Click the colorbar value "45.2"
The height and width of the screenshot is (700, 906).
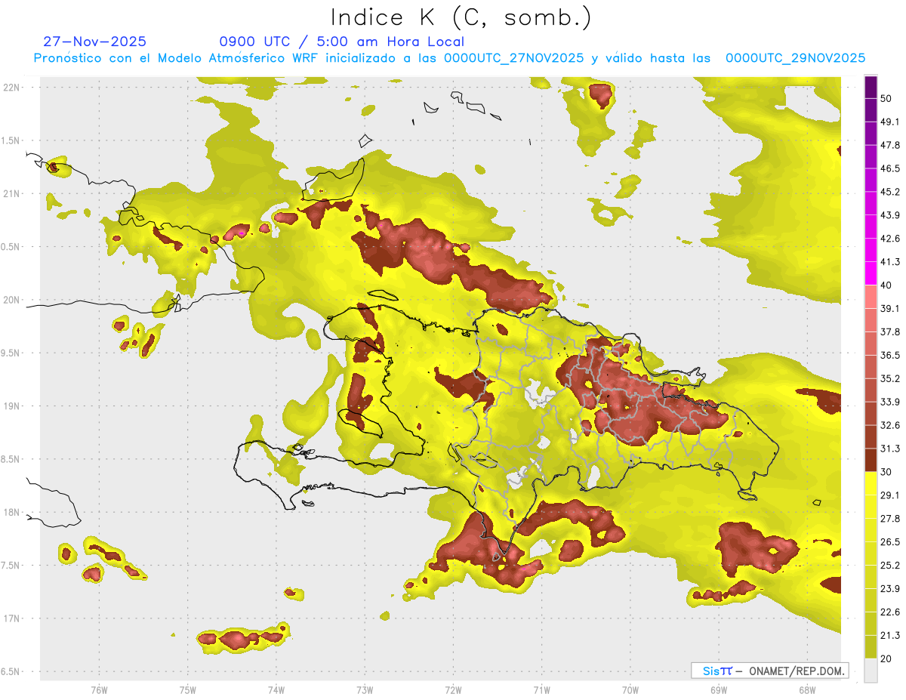click(890, 192)
